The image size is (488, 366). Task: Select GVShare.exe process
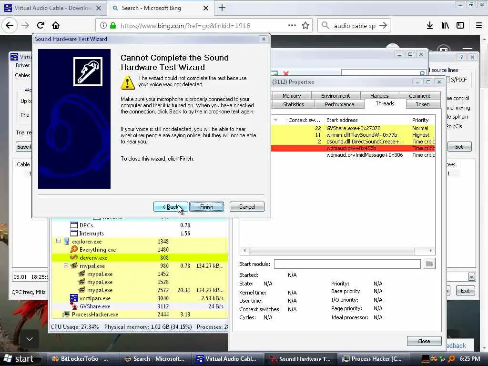click(x=140, y=306)
